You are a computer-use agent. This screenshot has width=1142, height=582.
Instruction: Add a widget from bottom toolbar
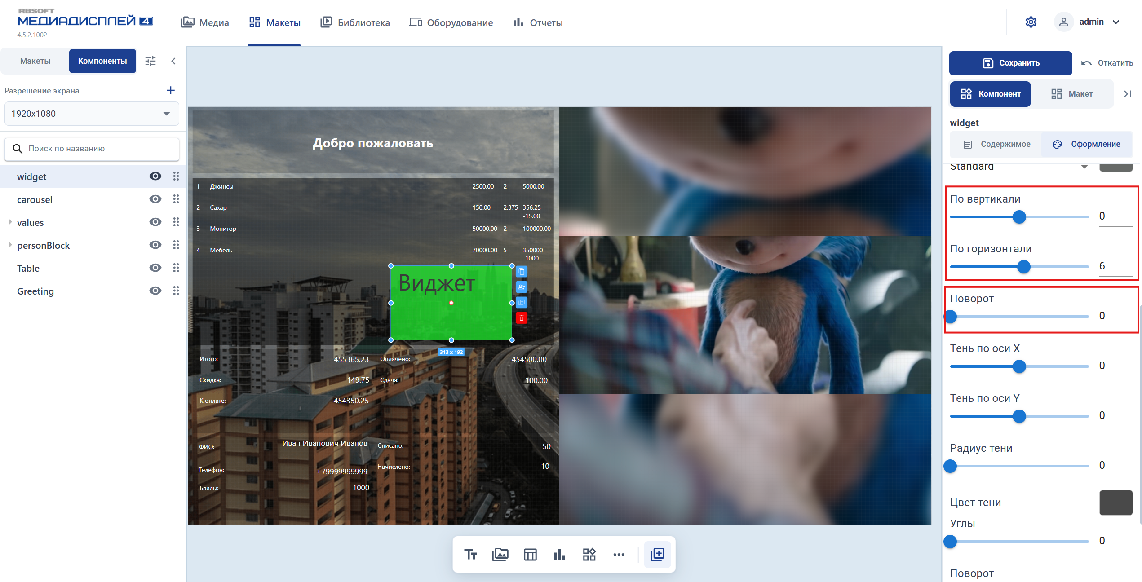(589, 555)
